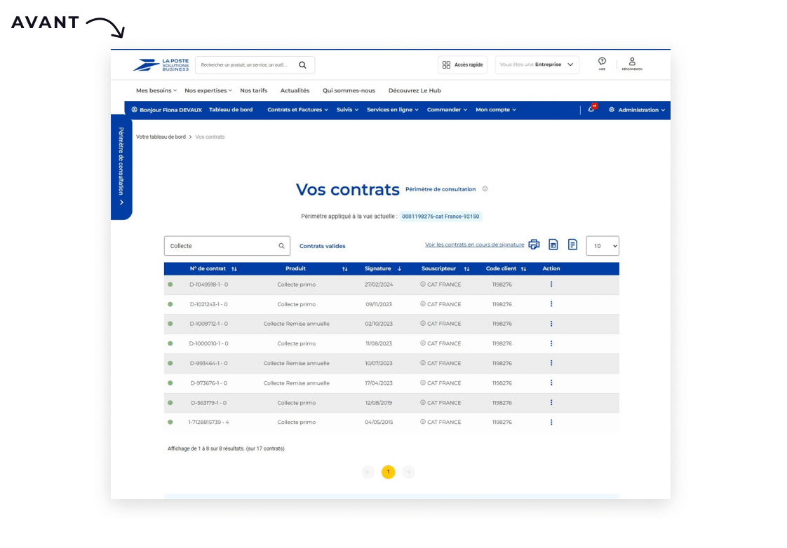This screenshot has height=548, width=787.
Task: Expand Contrats et Factures menu
Action: [x=297, y=110]
